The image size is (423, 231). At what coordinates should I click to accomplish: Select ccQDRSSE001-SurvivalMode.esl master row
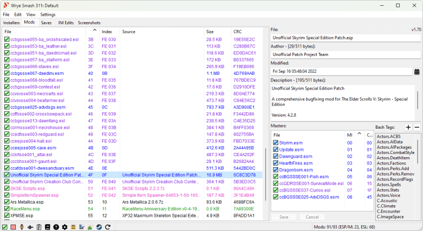point(322,184)
